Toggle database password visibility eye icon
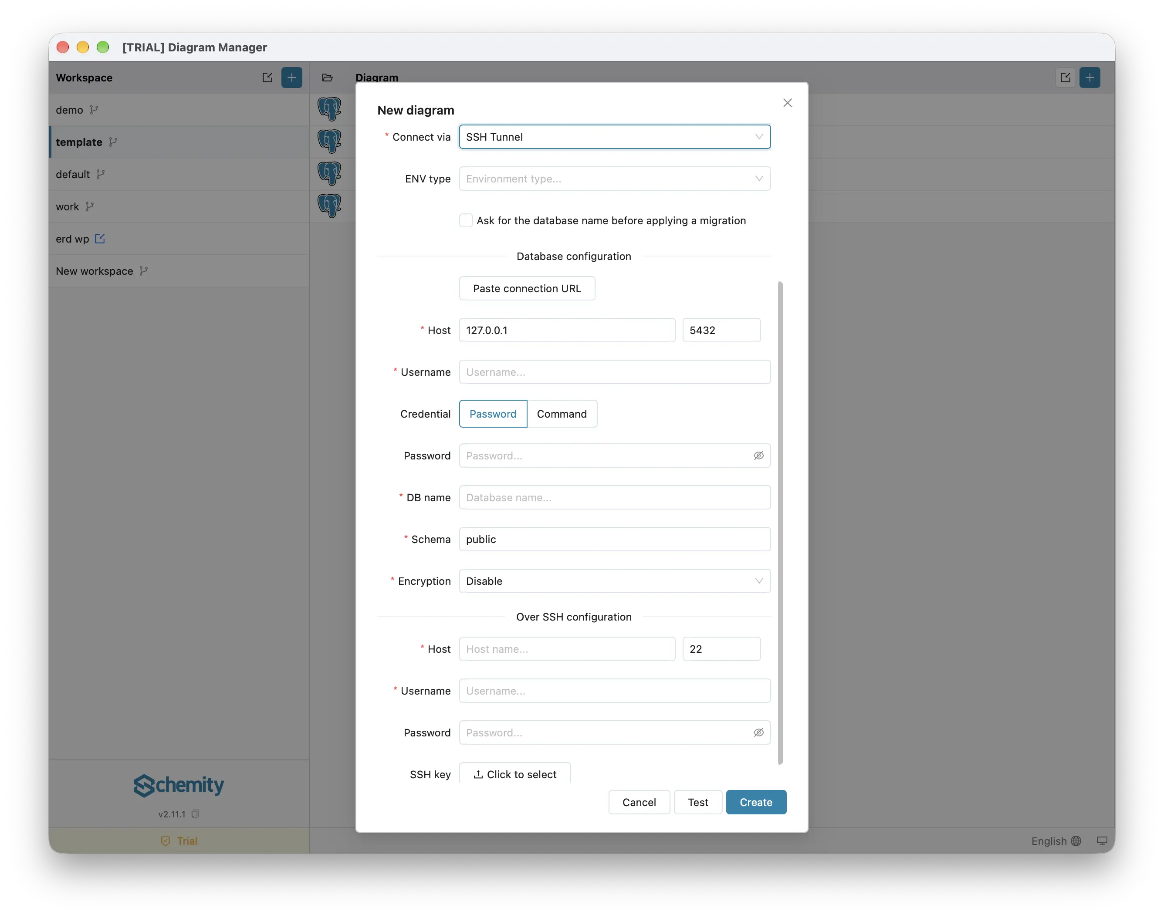Screen dimensions: 1164x918 click(x=758, y=455)
